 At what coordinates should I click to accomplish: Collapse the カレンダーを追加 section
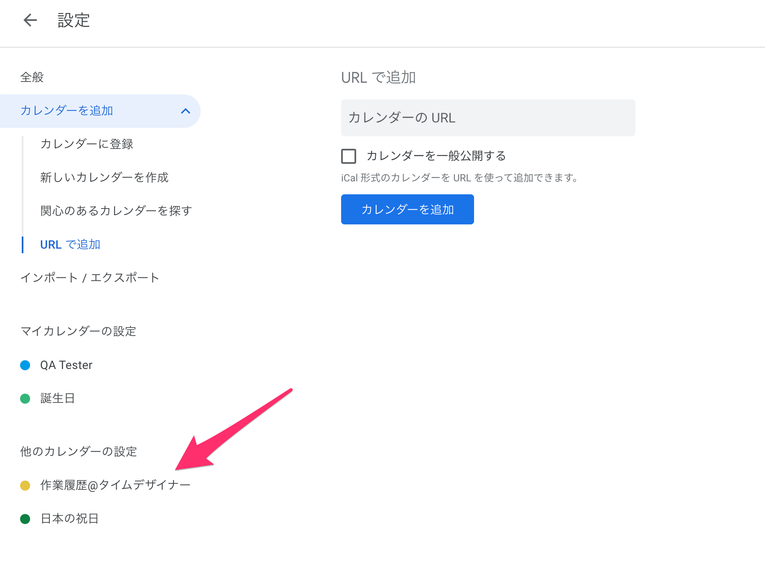[x=186, y=111]
